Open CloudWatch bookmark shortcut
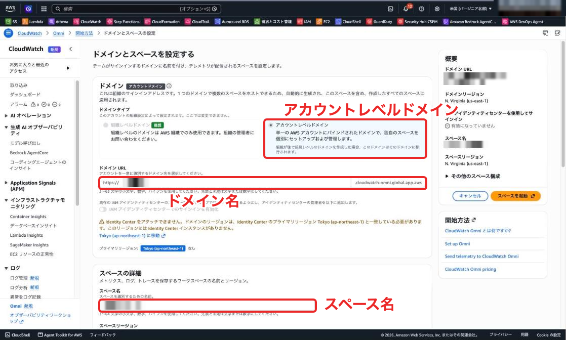This screenshot has height=340, width=566. tap(88, 22)
